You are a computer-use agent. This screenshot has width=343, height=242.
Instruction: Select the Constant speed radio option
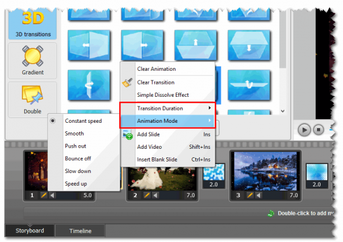pos(83,121)
